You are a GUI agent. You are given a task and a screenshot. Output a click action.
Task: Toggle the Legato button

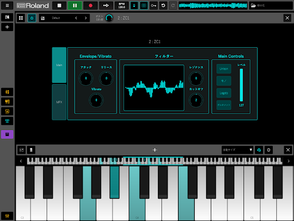pos(224,93)
